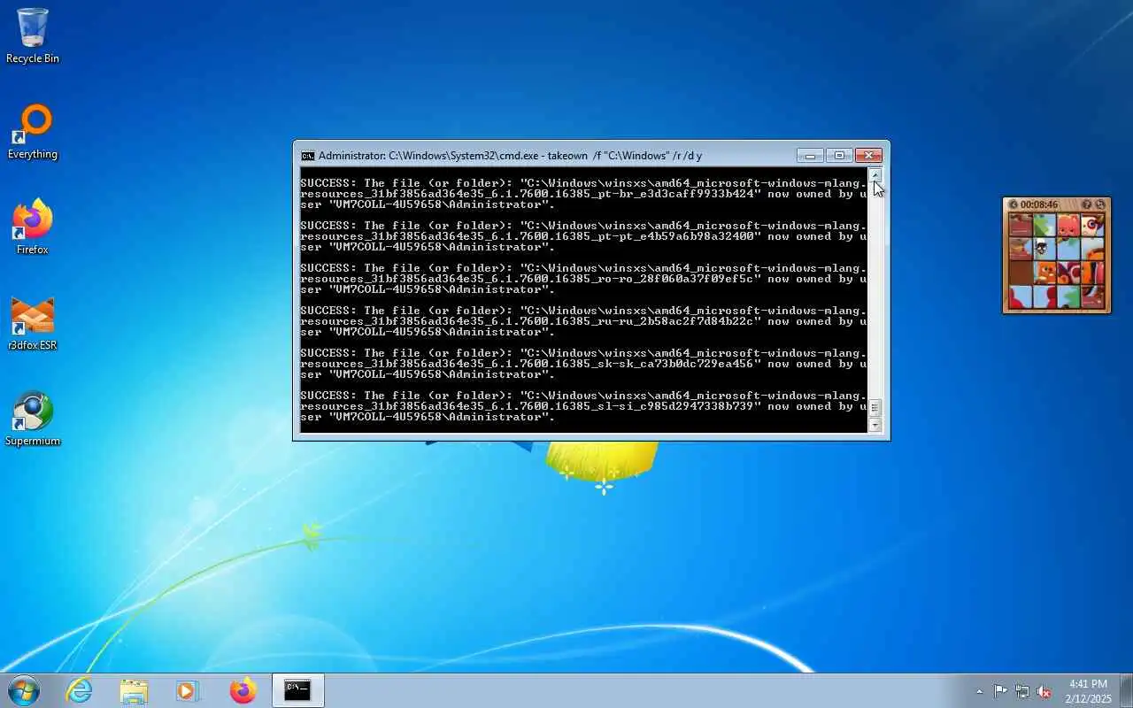Close the Administrator cmd.exe window
This screenshot has height=708, width=1133.
coord(868,155)
